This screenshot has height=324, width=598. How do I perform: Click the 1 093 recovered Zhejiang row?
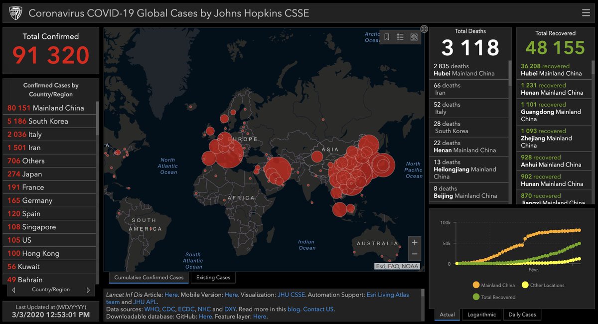pos(554,139)
